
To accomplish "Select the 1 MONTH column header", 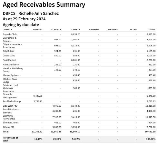I will point(75,30).
